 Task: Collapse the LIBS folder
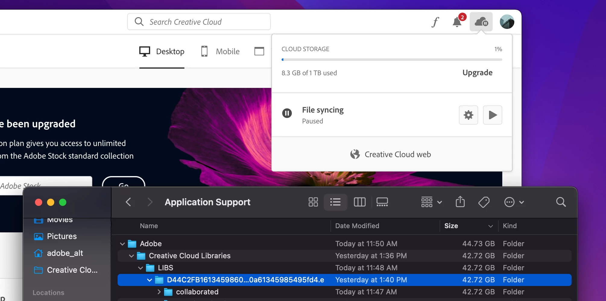coord(140,268)
